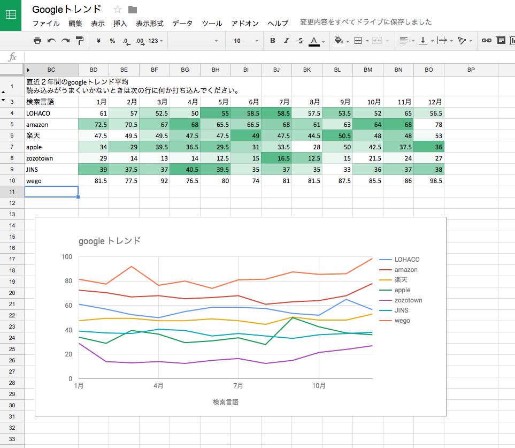Decrease decimal places
This screenshot has width=515, height=448.
[x=126, y=41]
